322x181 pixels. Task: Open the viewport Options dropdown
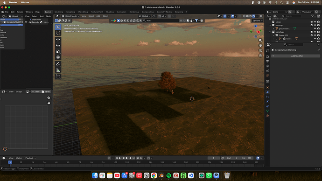click(257, 21)
